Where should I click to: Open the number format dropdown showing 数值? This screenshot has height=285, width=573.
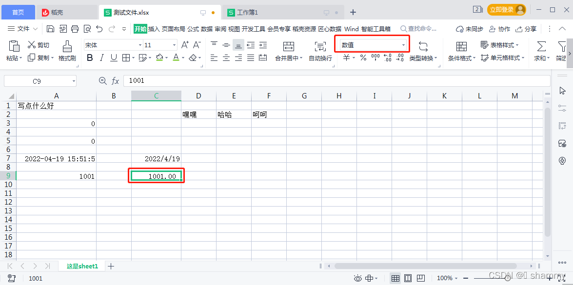(x=373, y=45)
